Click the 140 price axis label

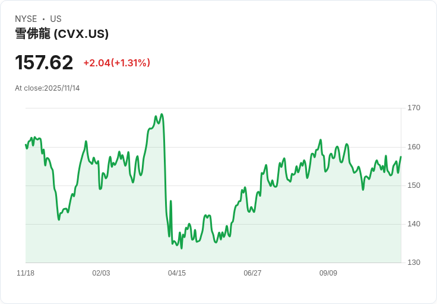[x=414, y=224]
